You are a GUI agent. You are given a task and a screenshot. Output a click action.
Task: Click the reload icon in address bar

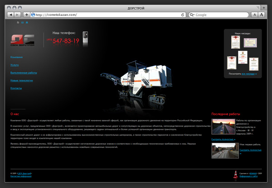pyautogui.click(x=183, y=14)
